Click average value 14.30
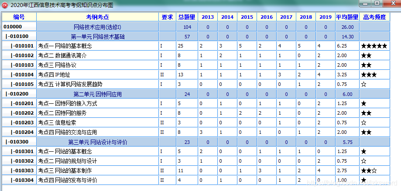Screen dimensions: 401x191 coord(347,37)
